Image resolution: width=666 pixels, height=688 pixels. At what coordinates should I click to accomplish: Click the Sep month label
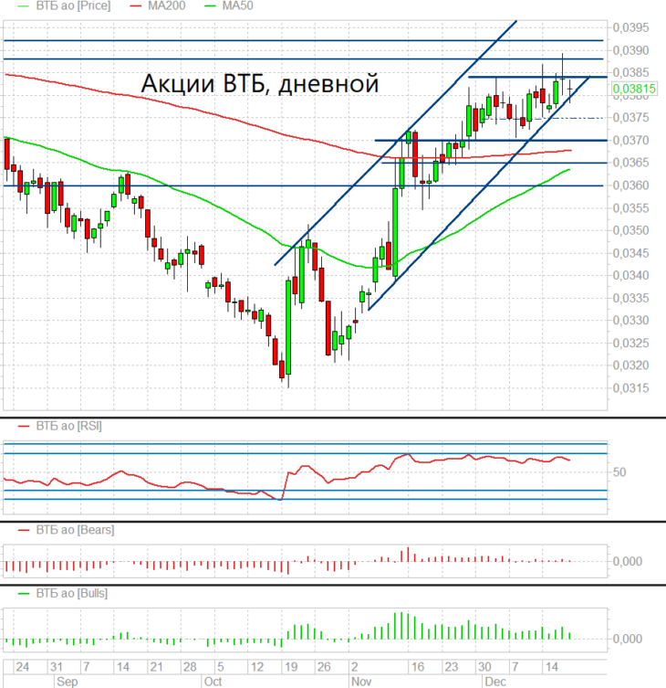click(67, 682)
